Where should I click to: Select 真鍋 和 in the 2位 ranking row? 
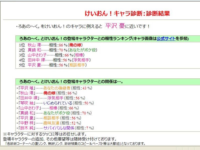(34, 50)
